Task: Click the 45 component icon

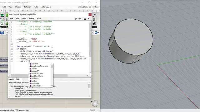Action: 94,24
